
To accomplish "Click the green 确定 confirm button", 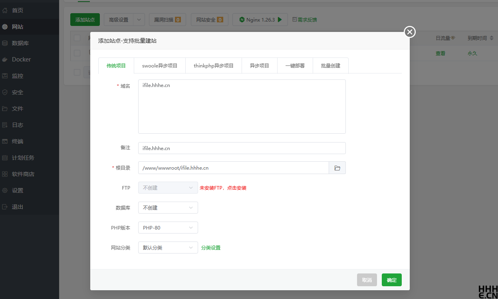I will point(392,280).
